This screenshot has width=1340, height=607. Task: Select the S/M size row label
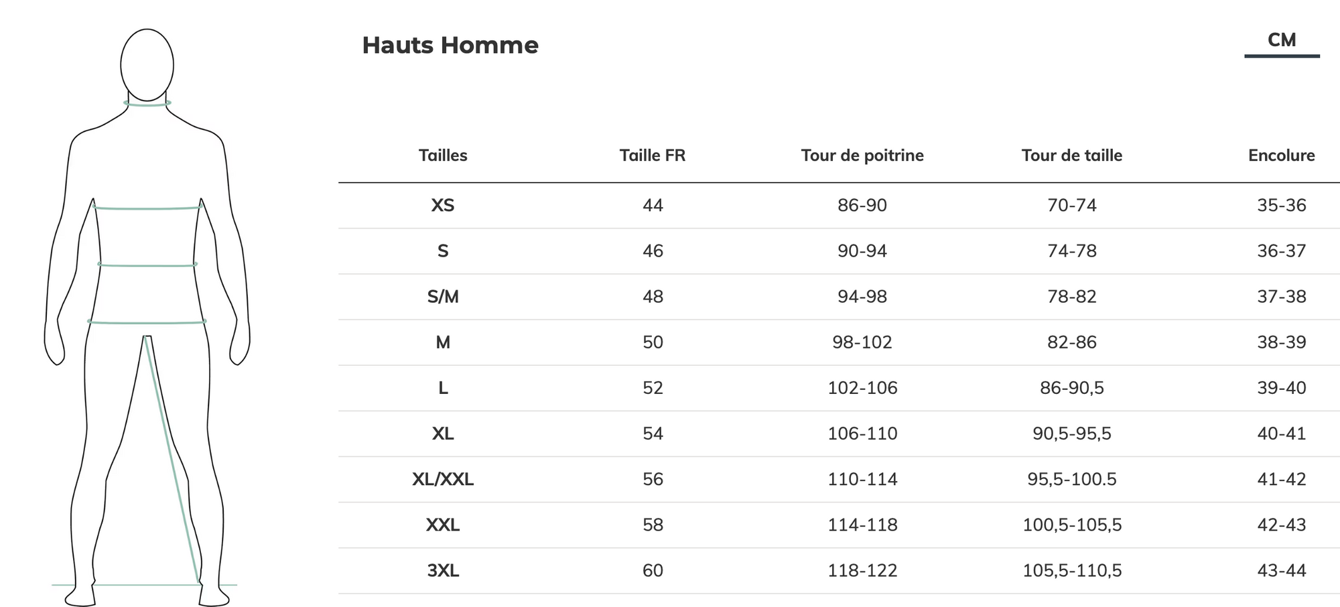pos(443,296)
